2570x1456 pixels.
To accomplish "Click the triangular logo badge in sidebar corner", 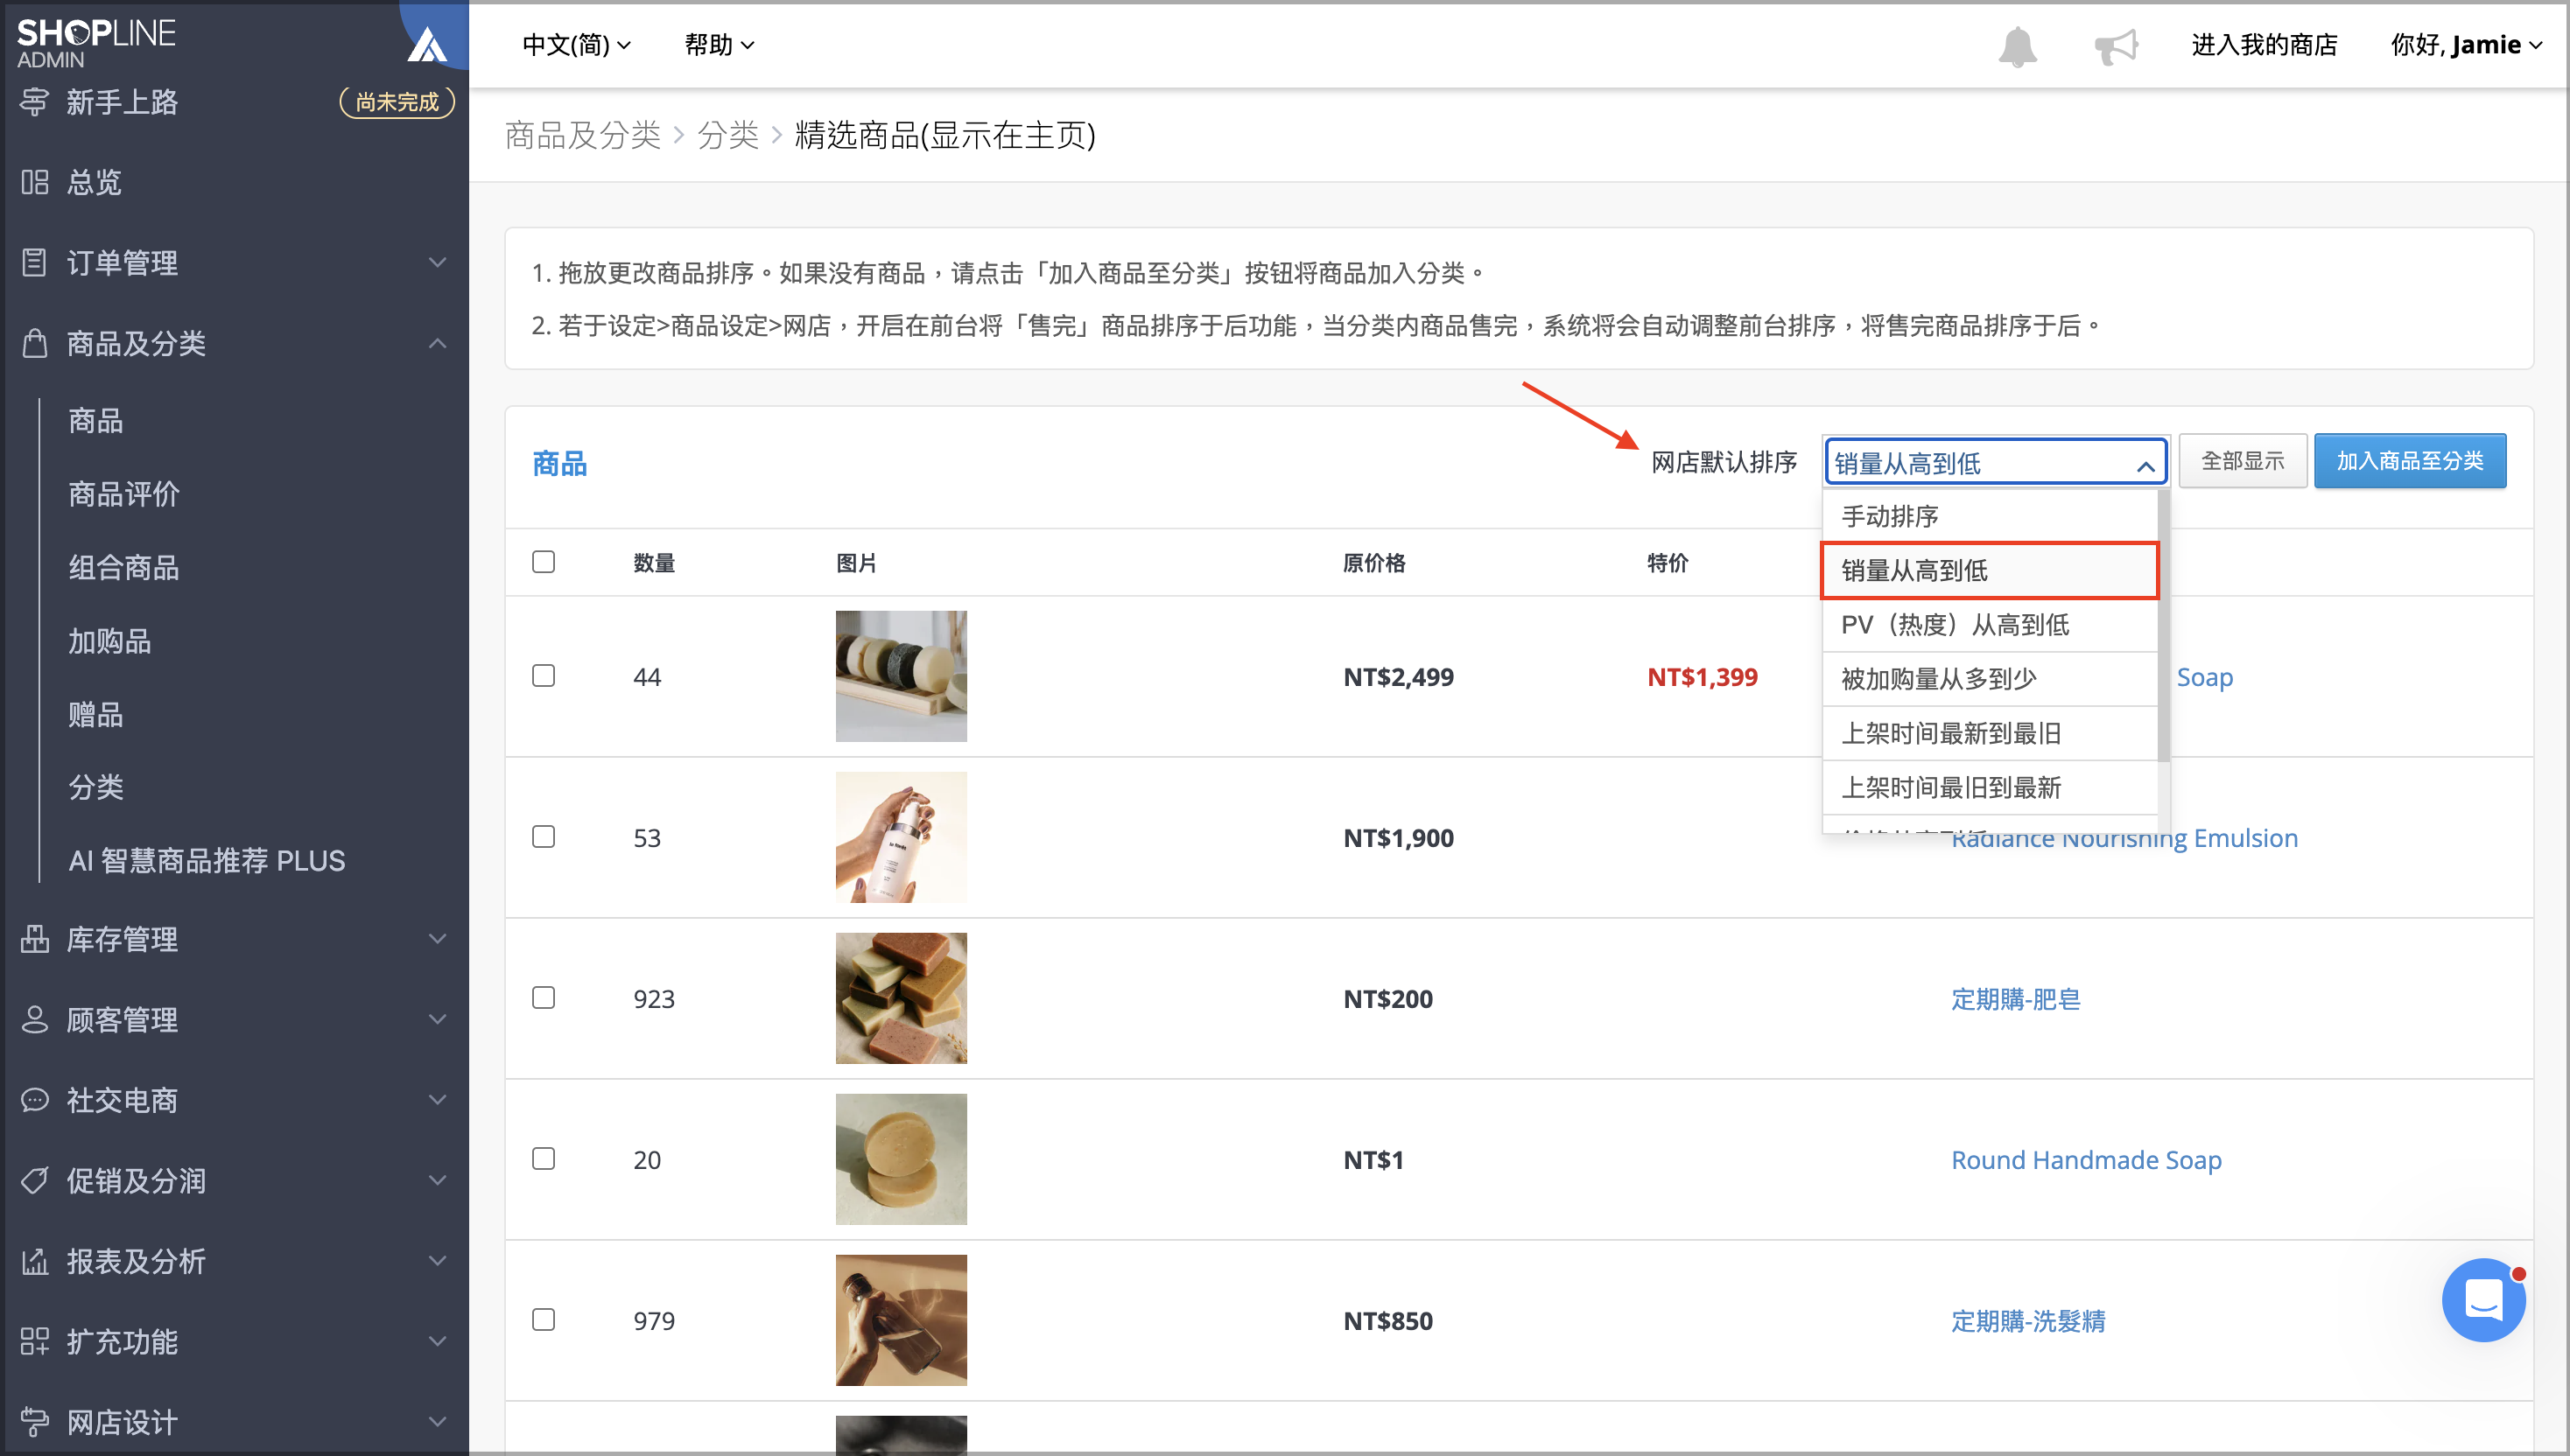I will click(x=428, y=44).
